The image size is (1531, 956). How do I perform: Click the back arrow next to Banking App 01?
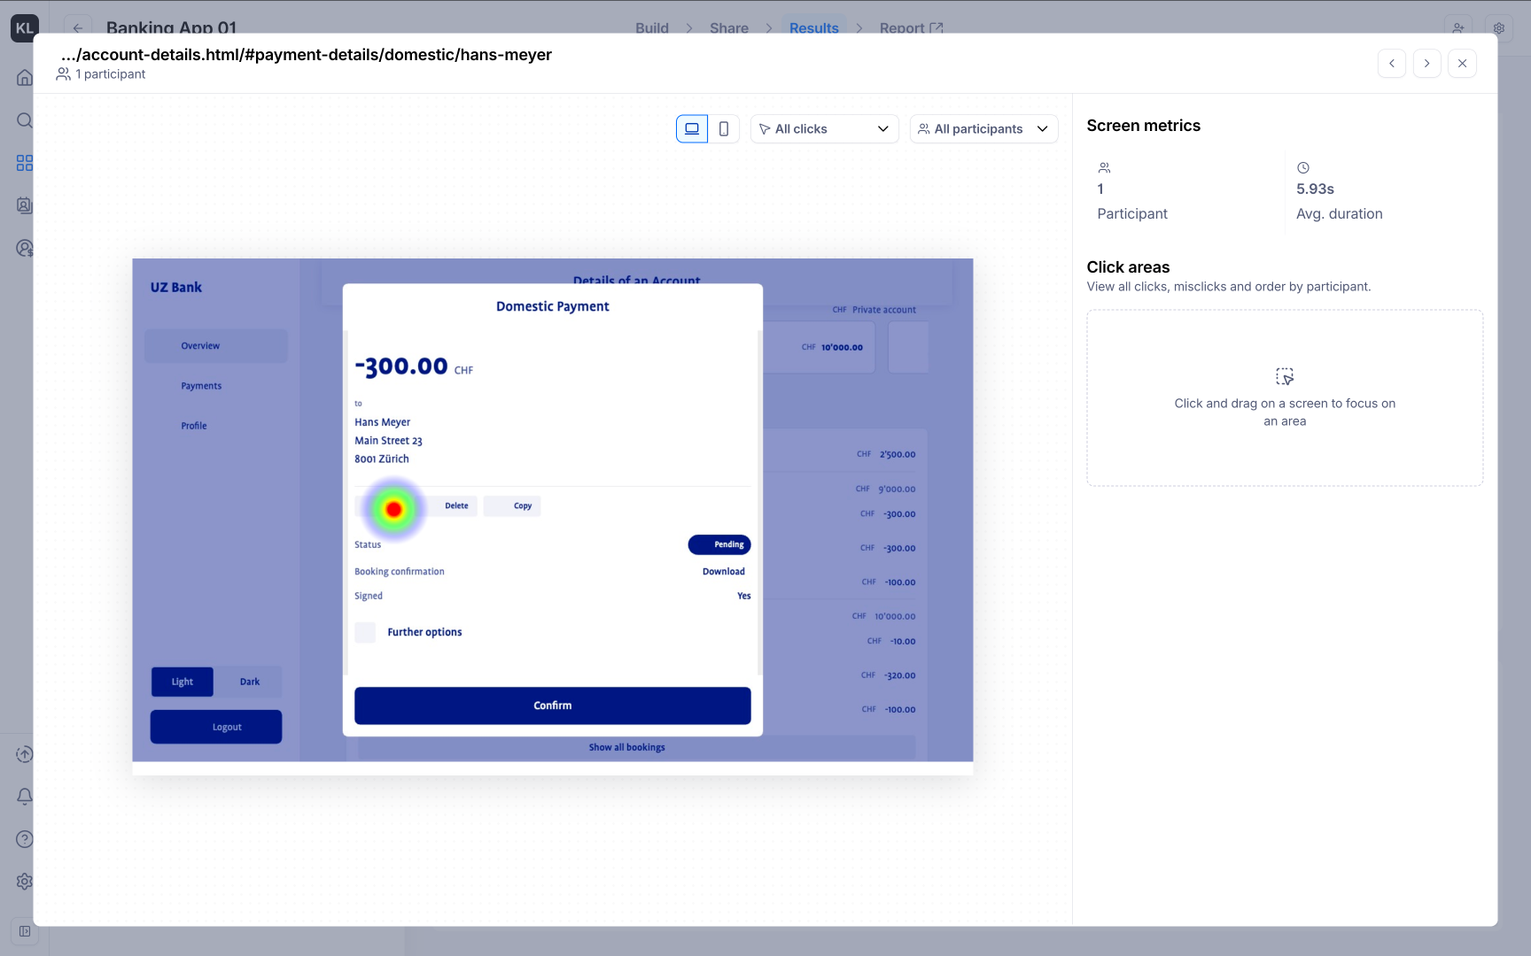coord(78,28)
